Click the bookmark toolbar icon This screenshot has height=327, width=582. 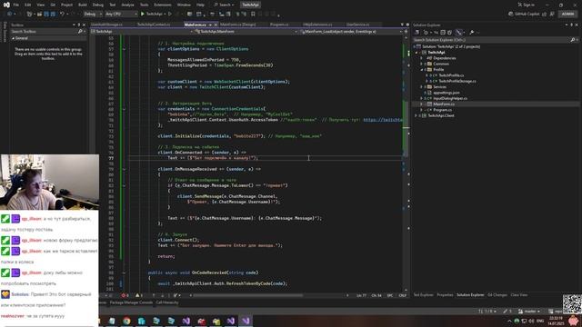[253, 15]
